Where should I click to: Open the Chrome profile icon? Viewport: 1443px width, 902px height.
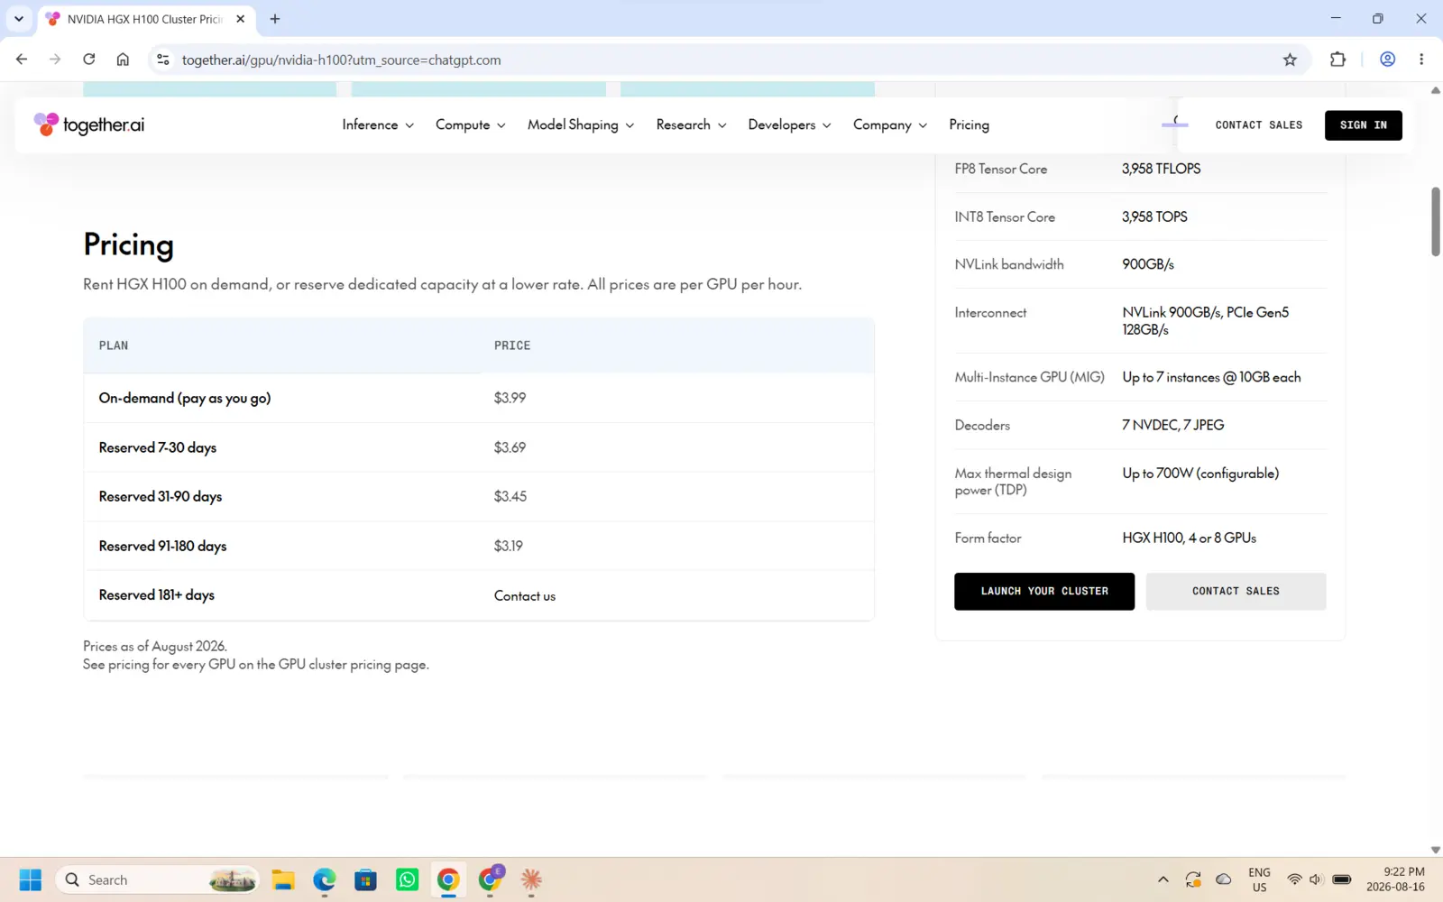[1388, 60]
